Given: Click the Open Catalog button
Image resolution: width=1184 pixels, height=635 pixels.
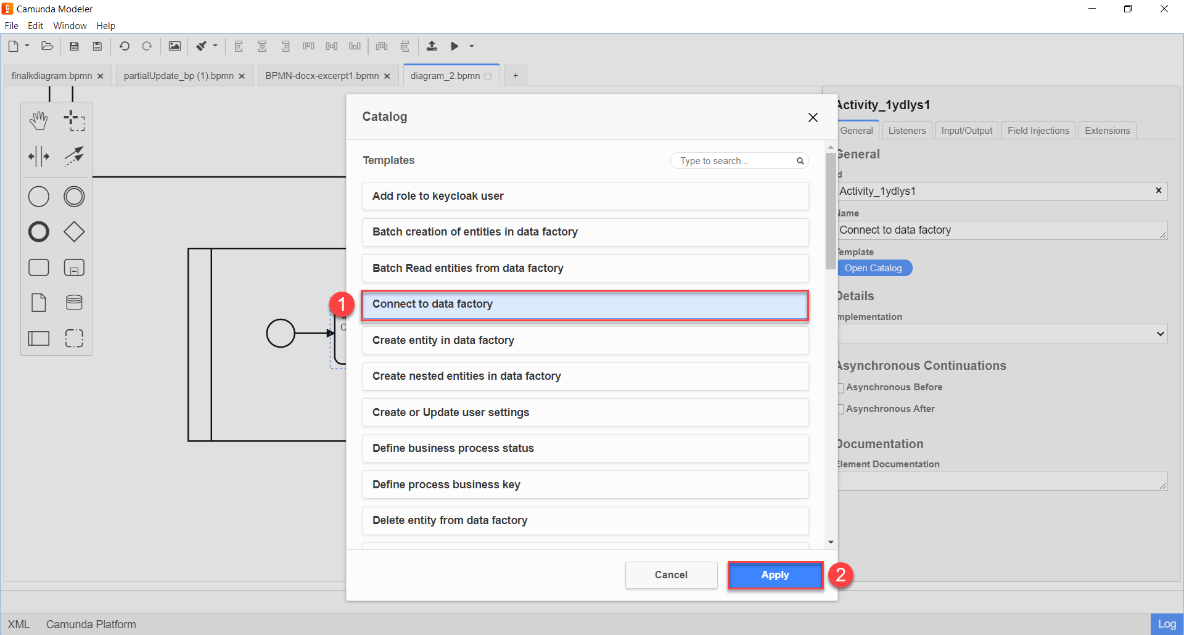Looking at the screenshot, I should click(874, 268).
